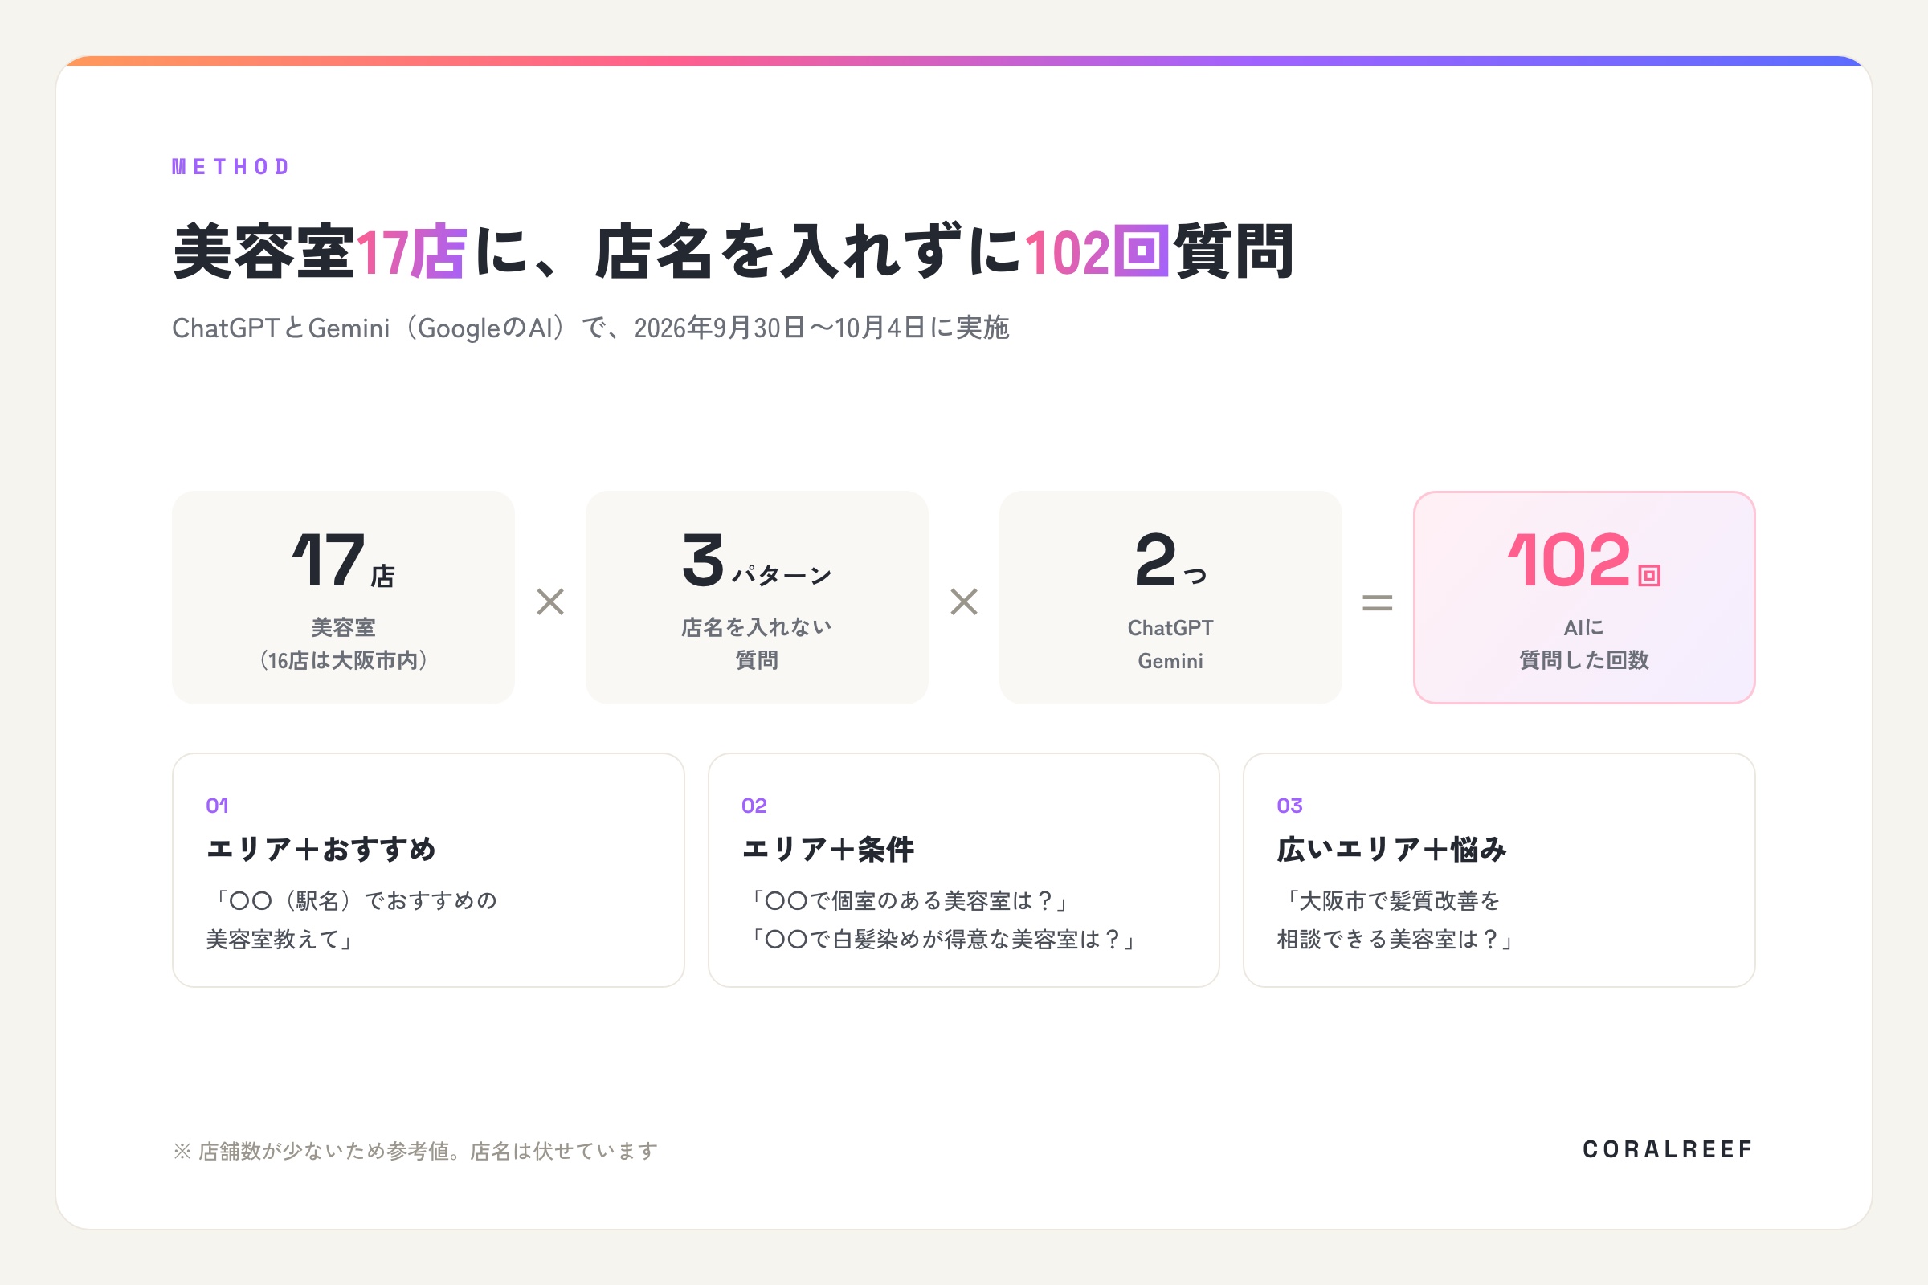
Task: Click the multiplication sign after the 17店 card
Action: [550, 602]
